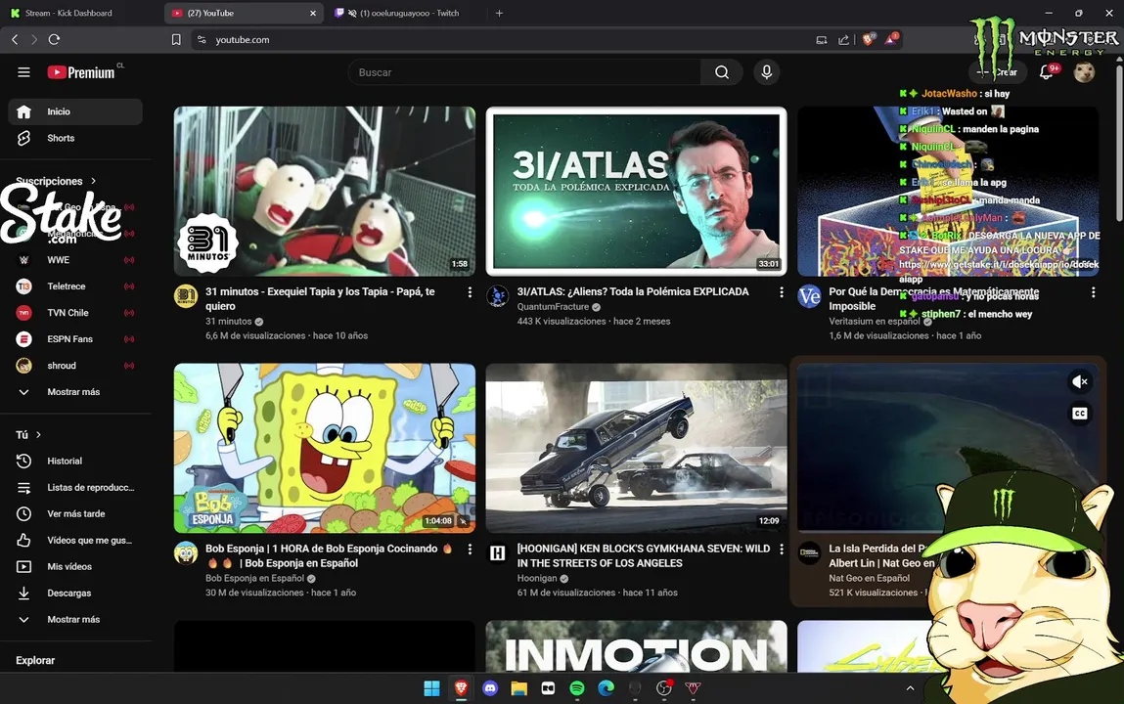The image size is (1124, 704).
Task: Open the 31 minutos video title link
Action: point(321,298)
